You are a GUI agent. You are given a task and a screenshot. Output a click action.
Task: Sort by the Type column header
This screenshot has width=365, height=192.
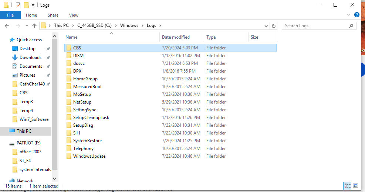(211, 37)
